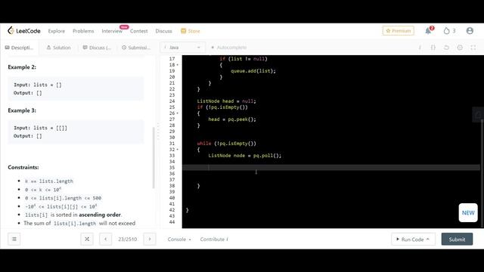The height and width of the screenshot is (272, 484).
Task: Click the NEW badge button
Action: point(468,213)
